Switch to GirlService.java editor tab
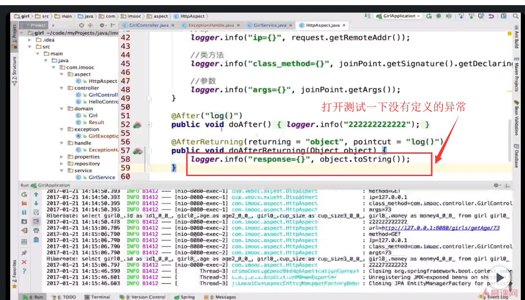Viewport: 525px width, 300px height. tap(269, 25)
